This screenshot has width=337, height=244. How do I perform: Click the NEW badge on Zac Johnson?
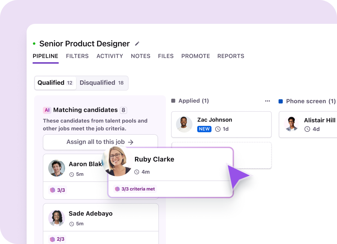(x=204, y=129)
